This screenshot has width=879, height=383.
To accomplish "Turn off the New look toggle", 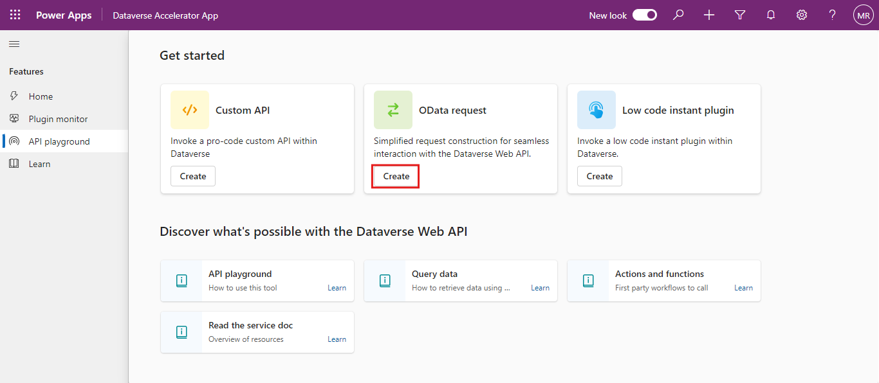I will click(x=644, y=15).
